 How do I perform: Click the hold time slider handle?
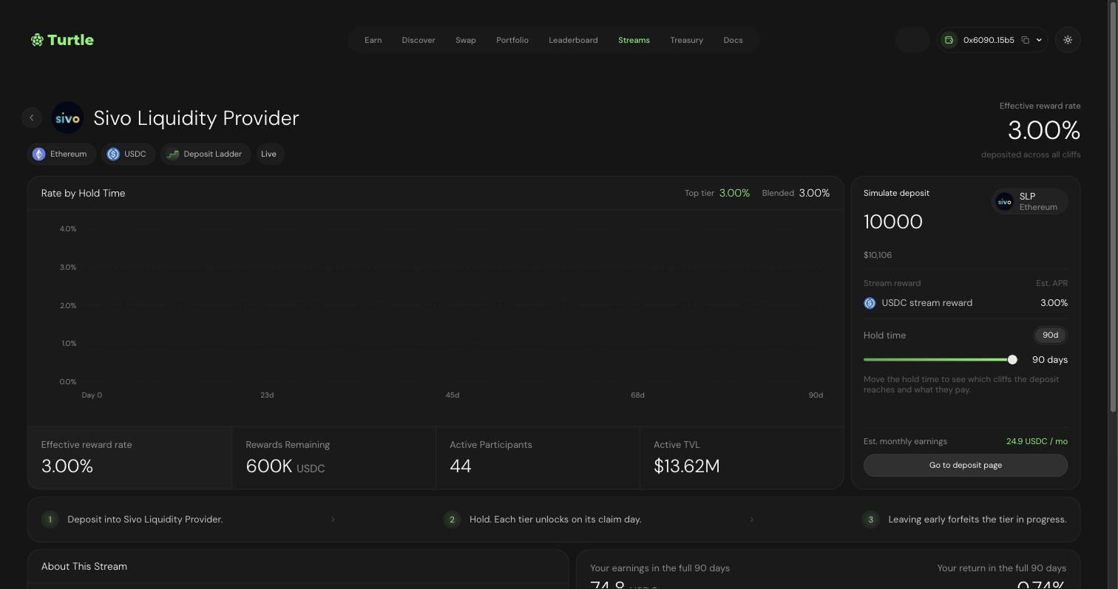point(1012,359)
